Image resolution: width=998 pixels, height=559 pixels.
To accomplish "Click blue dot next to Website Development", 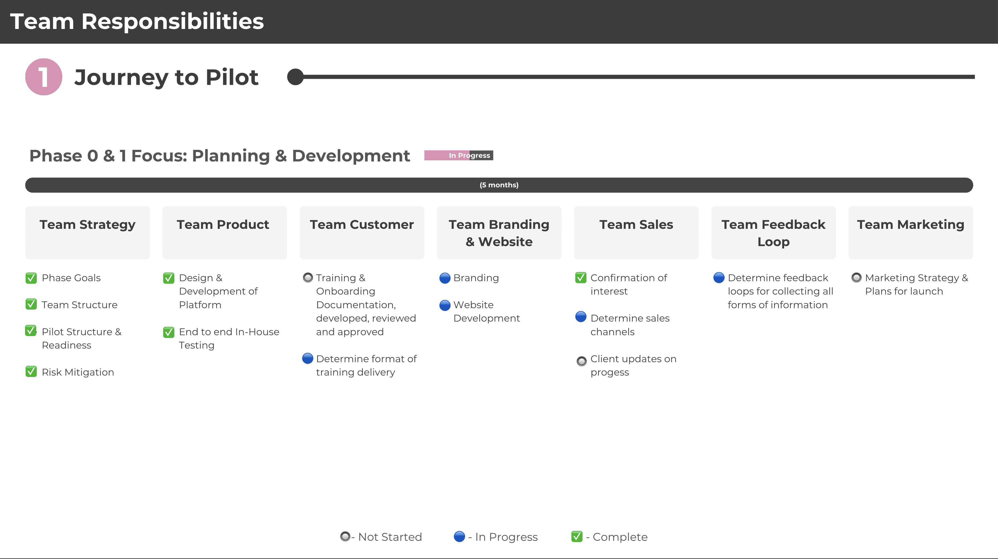I will pos(445,305).
